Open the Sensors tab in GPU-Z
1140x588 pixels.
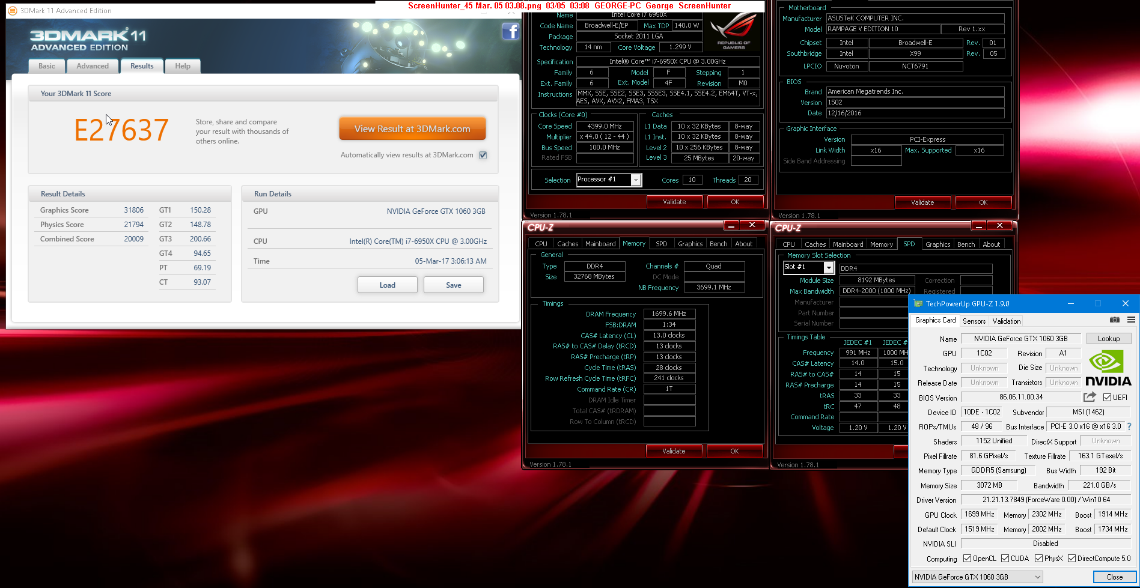(974, 321)
